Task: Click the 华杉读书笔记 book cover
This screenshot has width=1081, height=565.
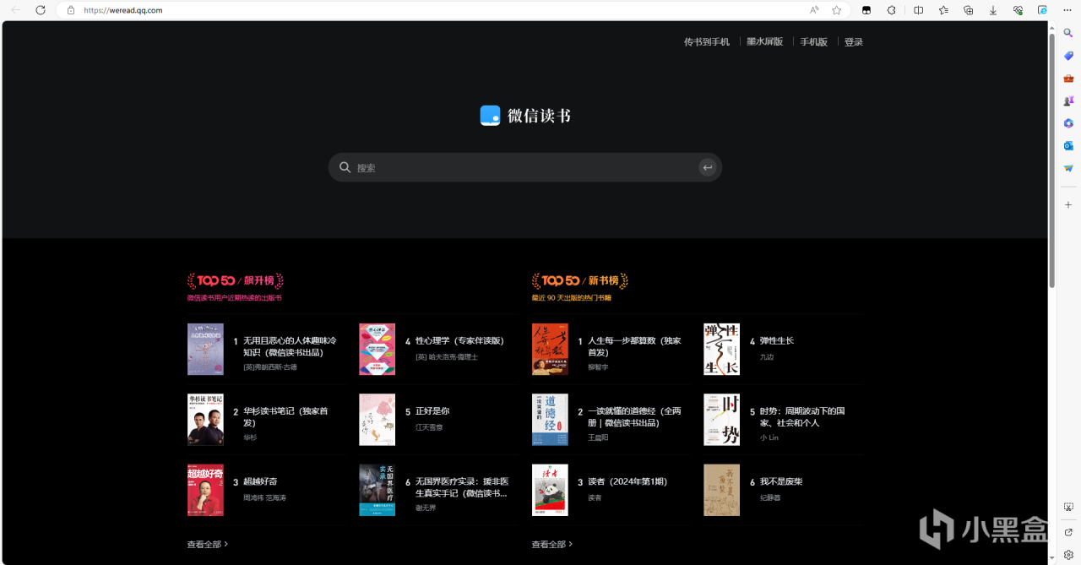Action: (x=205, y=419)
